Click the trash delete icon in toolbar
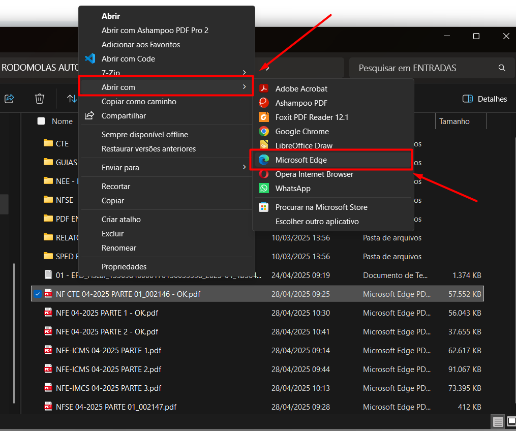 (x=40, y=99)
